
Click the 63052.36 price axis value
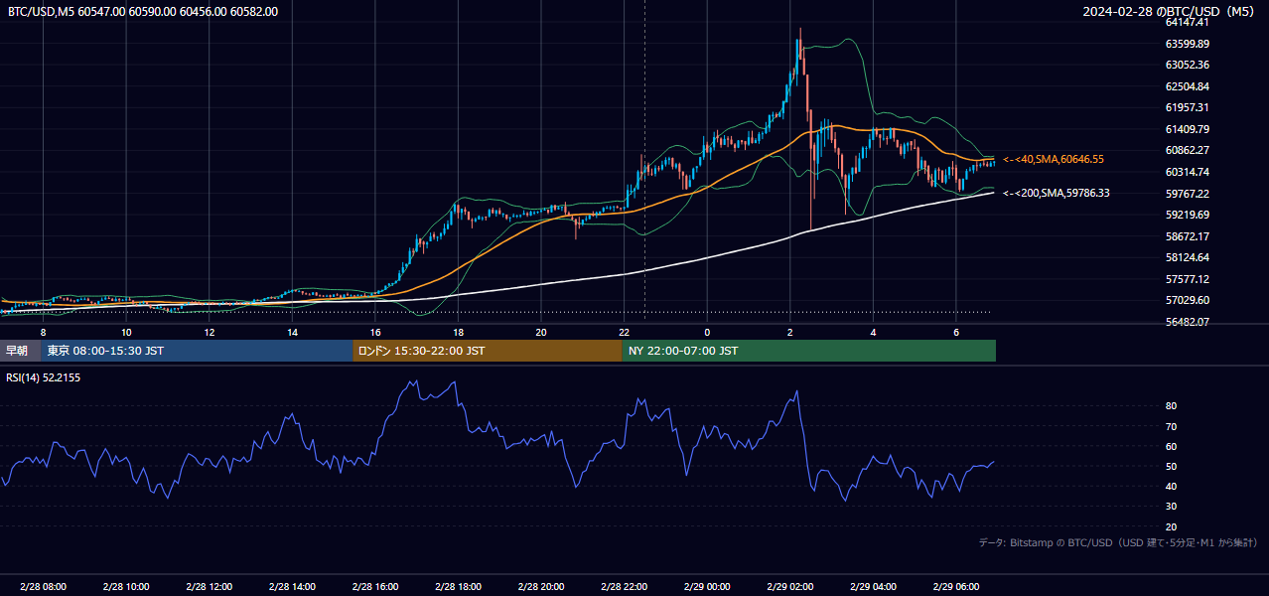[x=1187, y=65]
